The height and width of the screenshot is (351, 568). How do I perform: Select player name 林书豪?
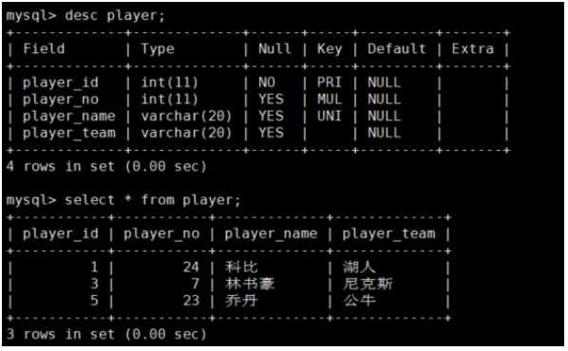pos(250,284)
